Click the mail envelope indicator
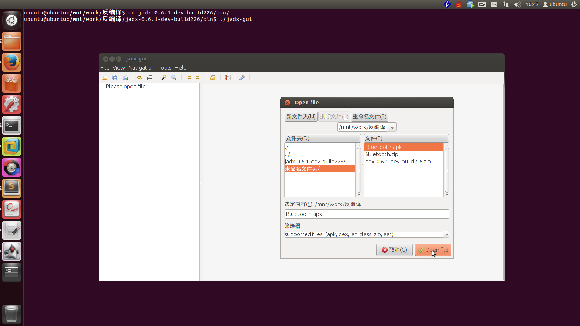 pyautogui.click(x=494, y=4)
